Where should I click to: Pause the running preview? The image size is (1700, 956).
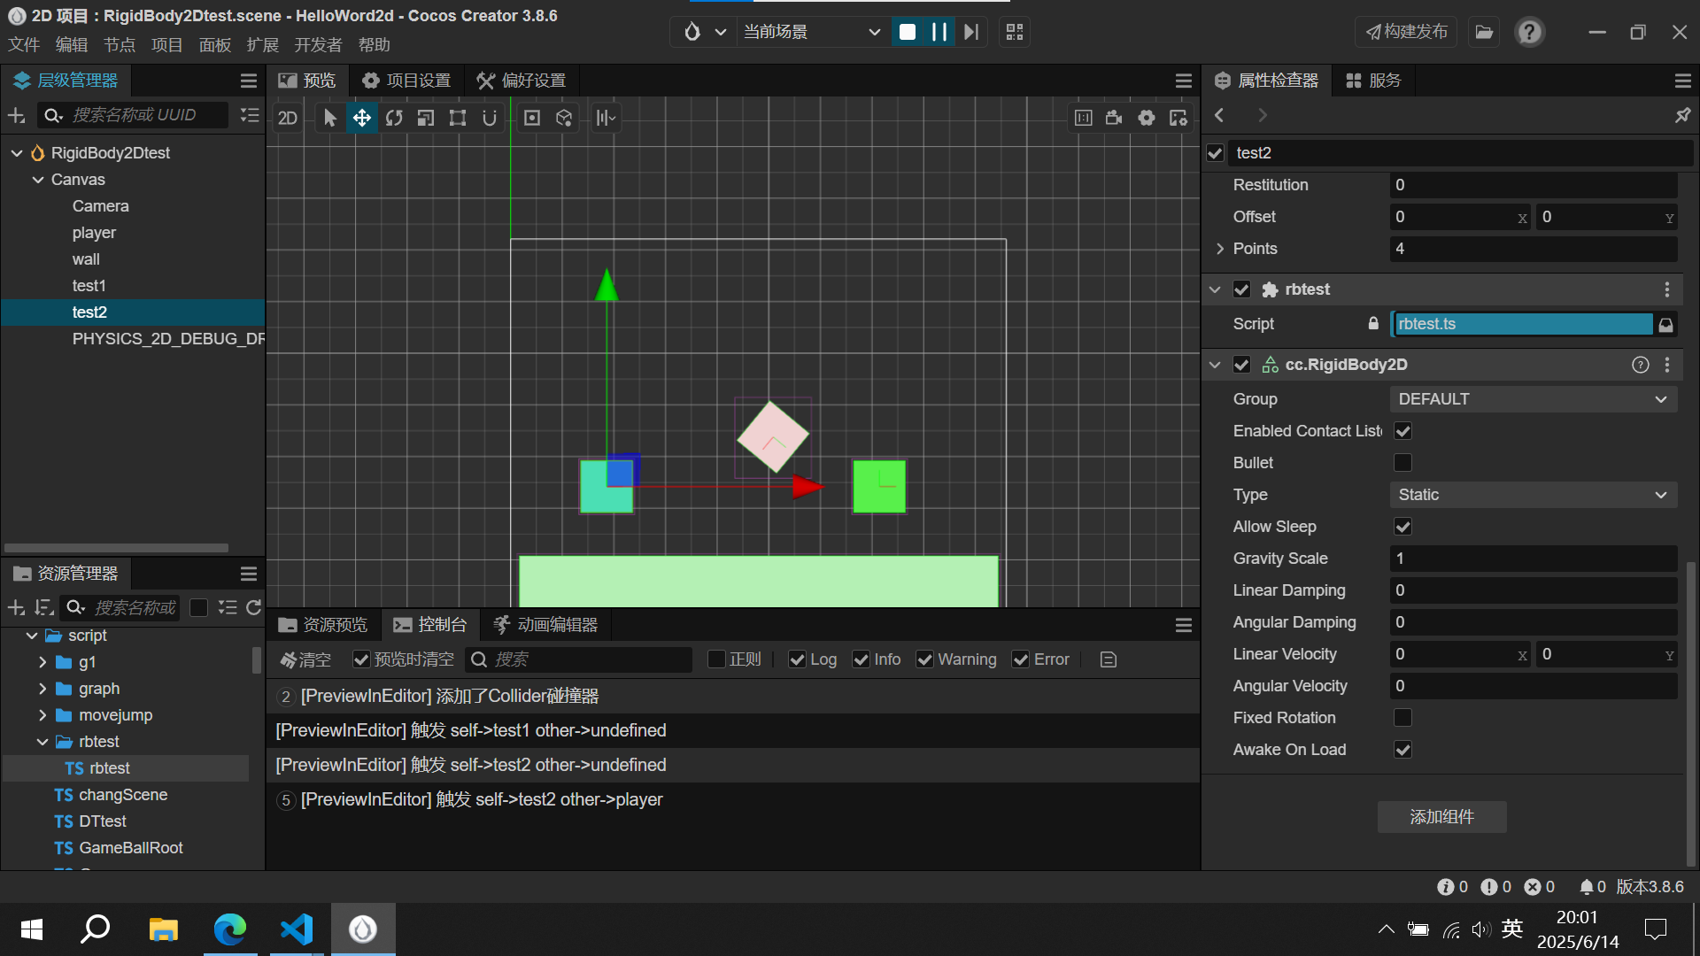[x=939, y=32]
